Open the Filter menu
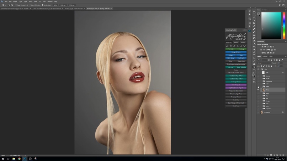This screenshot has width=287, height=161. 36,1
